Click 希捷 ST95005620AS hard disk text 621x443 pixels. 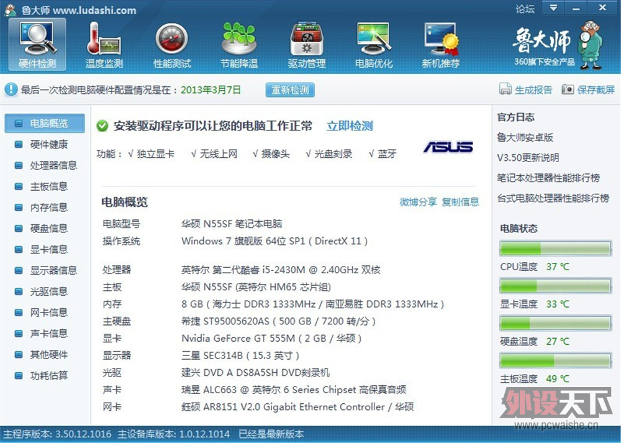click(x=278, y=321)
